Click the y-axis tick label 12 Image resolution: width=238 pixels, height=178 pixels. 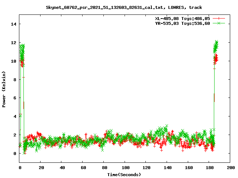click(13, 43)
